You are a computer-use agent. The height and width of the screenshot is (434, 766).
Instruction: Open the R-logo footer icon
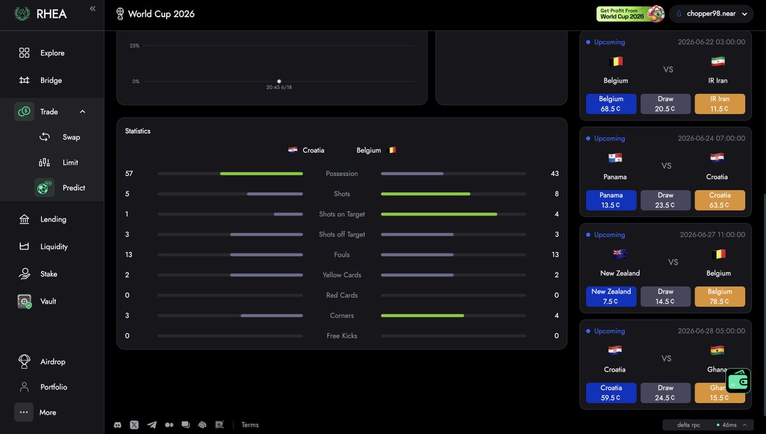coord(220,424)
